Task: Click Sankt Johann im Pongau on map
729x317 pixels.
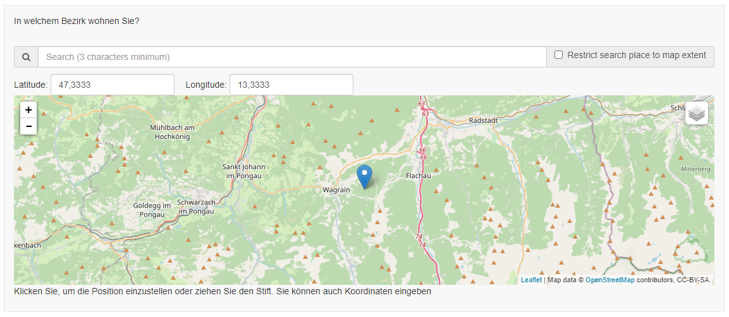Action: tap(244, 171)
